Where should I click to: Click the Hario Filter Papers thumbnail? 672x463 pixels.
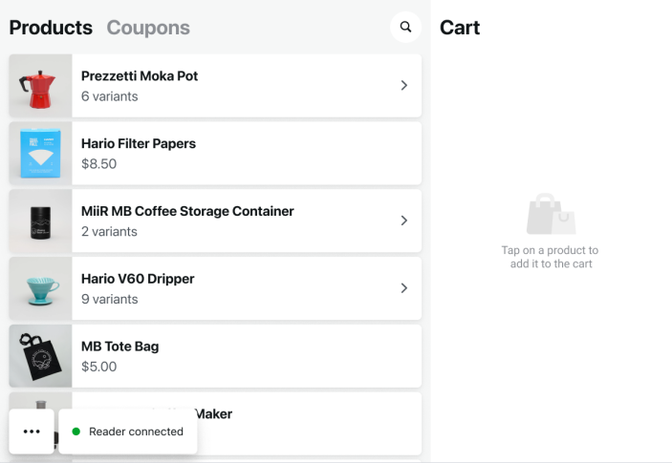40,153
